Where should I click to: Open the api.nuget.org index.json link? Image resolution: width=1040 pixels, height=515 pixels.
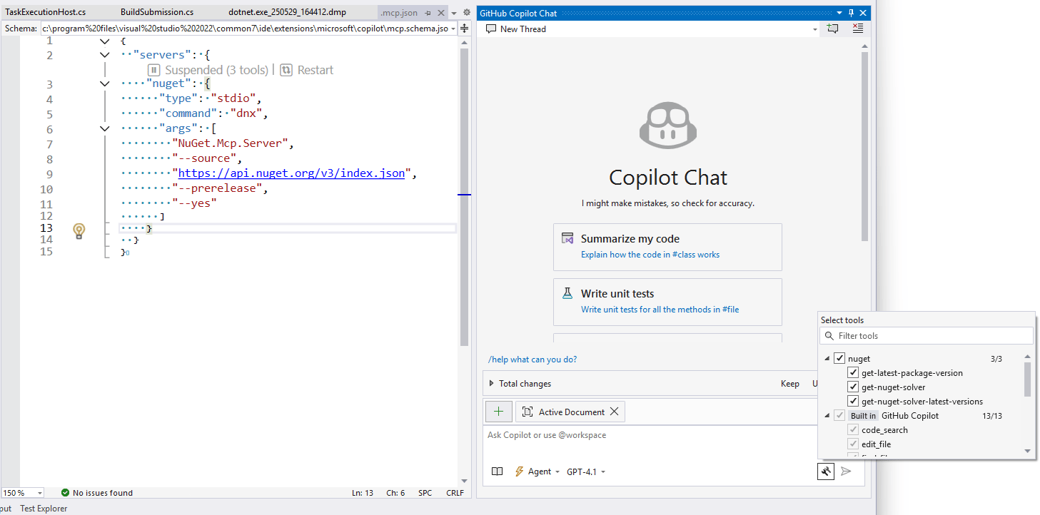291,173
